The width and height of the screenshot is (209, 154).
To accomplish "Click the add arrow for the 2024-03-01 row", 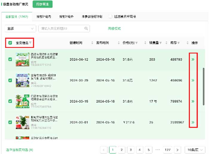I will point(193,122).
